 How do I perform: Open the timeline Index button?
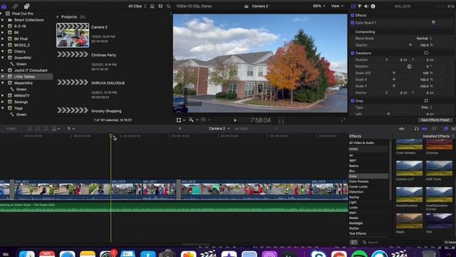(x=11, y=128)
